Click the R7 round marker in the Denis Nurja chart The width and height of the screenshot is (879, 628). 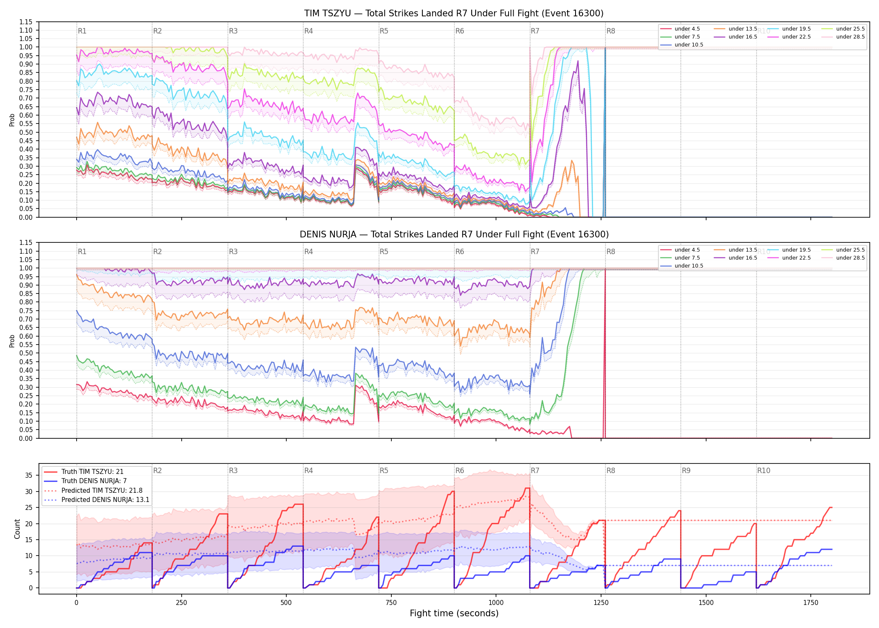535,252
